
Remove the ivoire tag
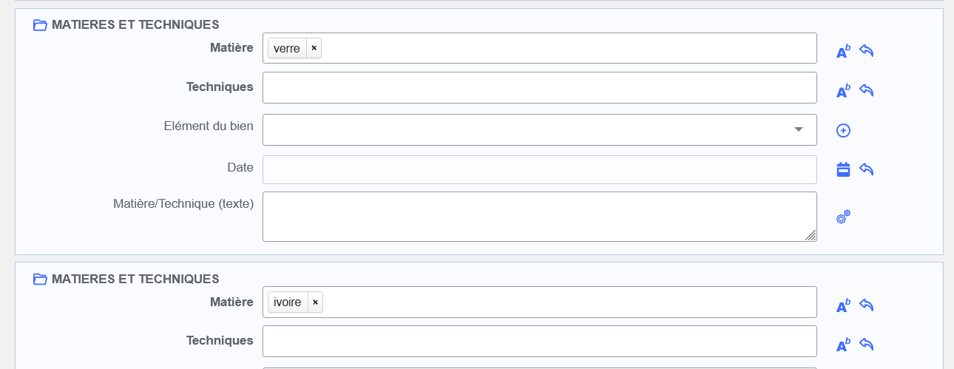coord(315,302)
